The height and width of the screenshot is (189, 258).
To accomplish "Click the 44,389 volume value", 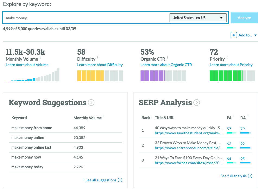I will (x=79, y=128).
